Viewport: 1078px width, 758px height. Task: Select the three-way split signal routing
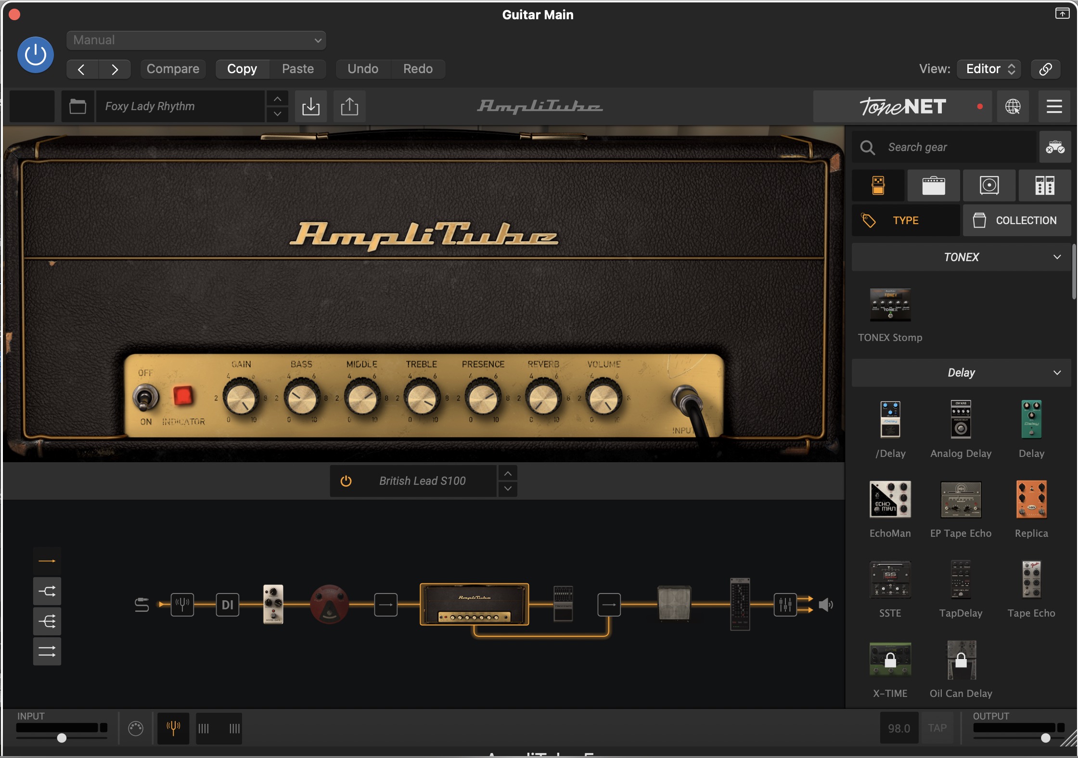[x=47, y=621]
